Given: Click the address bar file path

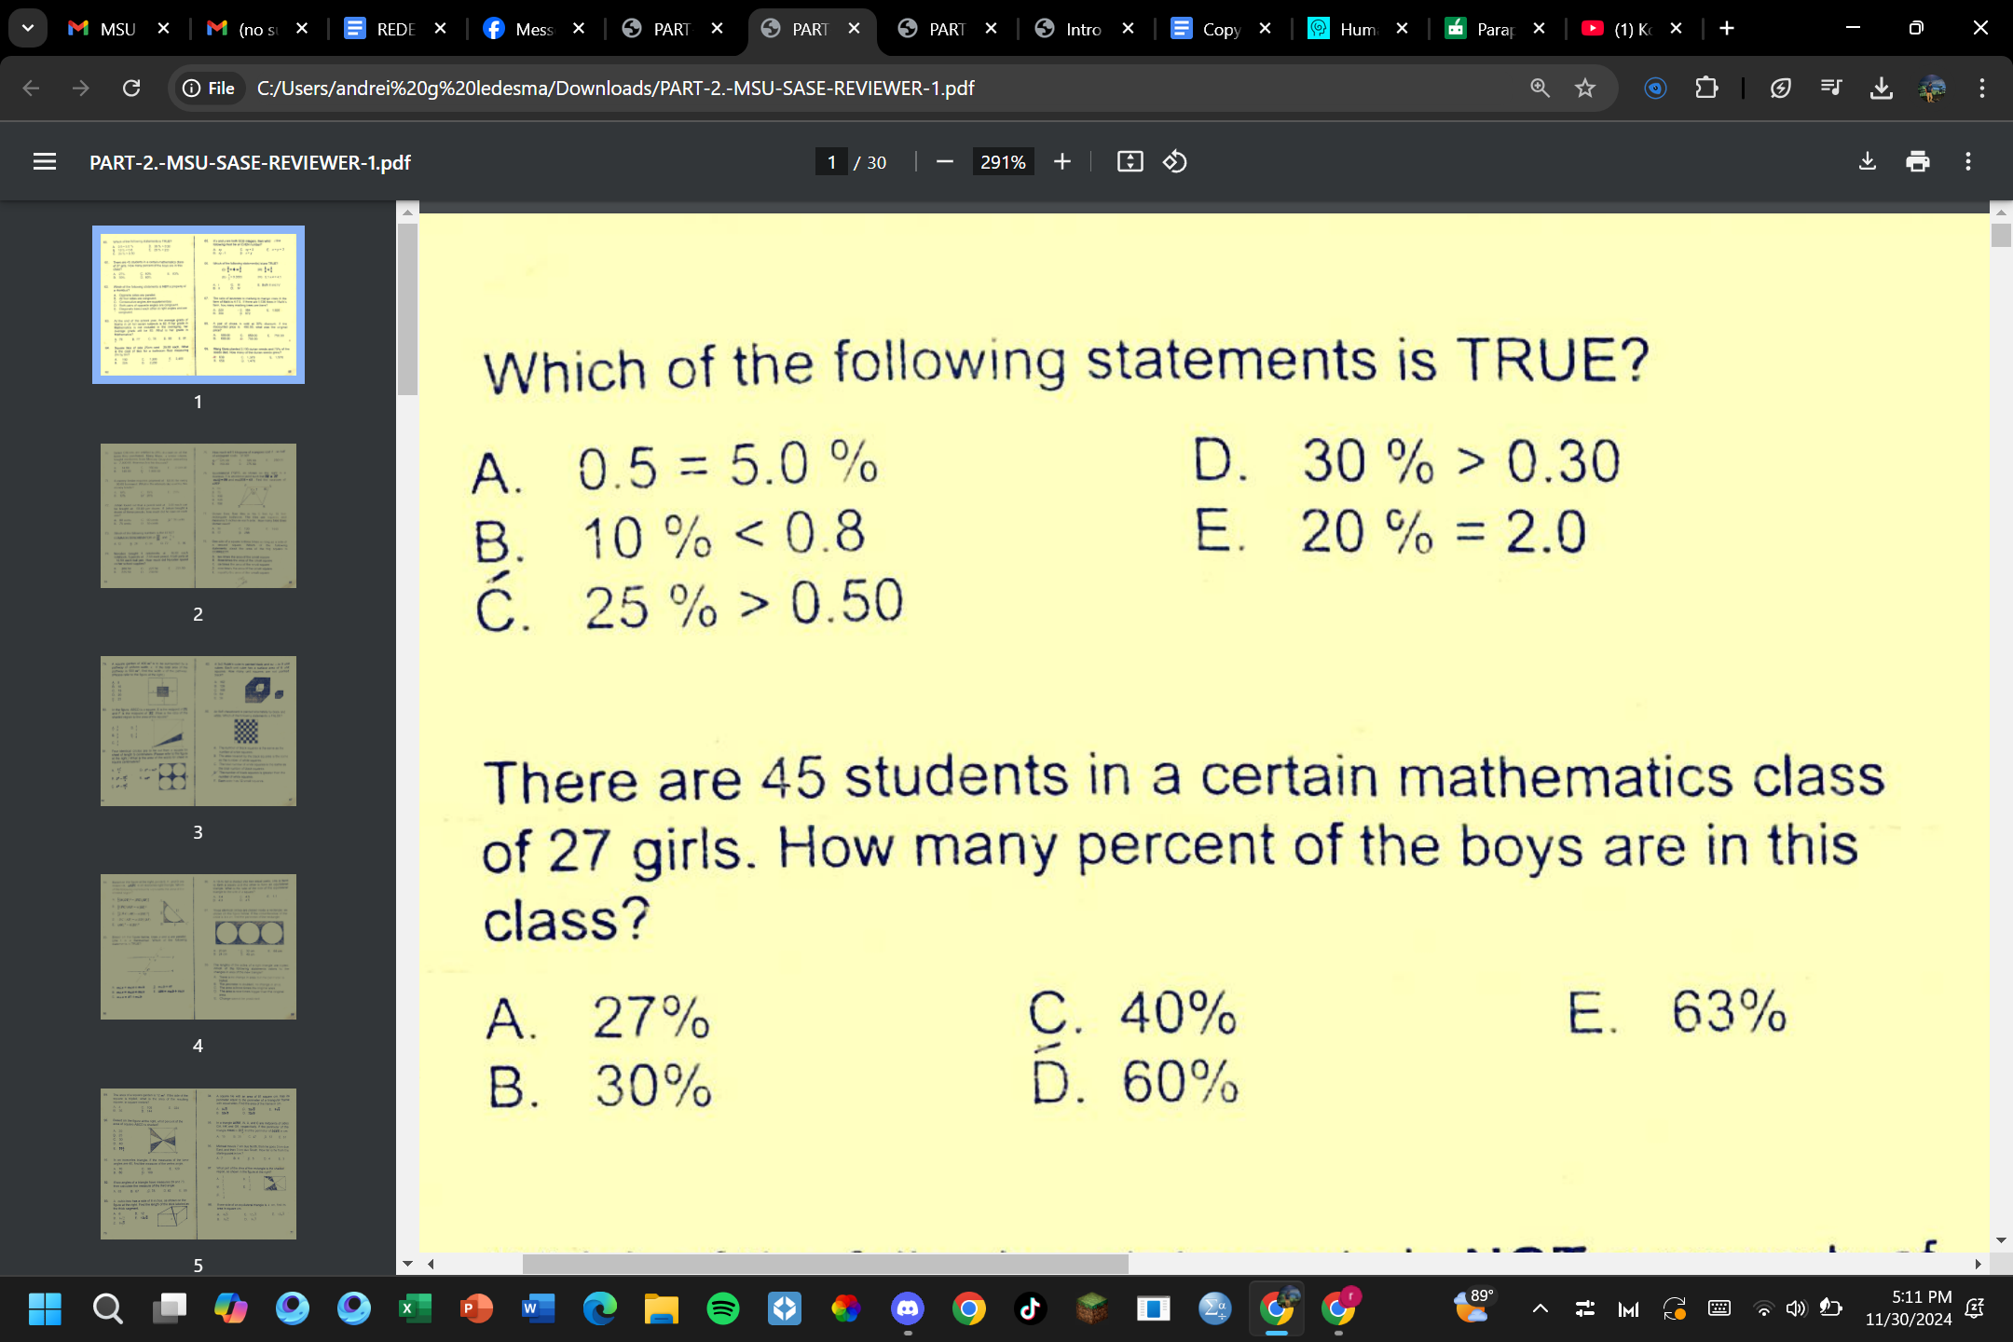Looking at the screenshot, I should click(615, 88).
